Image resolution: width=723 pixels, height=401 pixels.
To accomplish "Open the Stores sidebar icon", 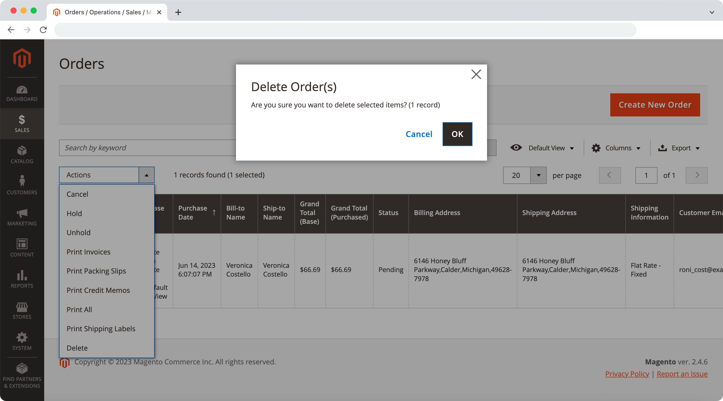I will click(x=22, y=310).
